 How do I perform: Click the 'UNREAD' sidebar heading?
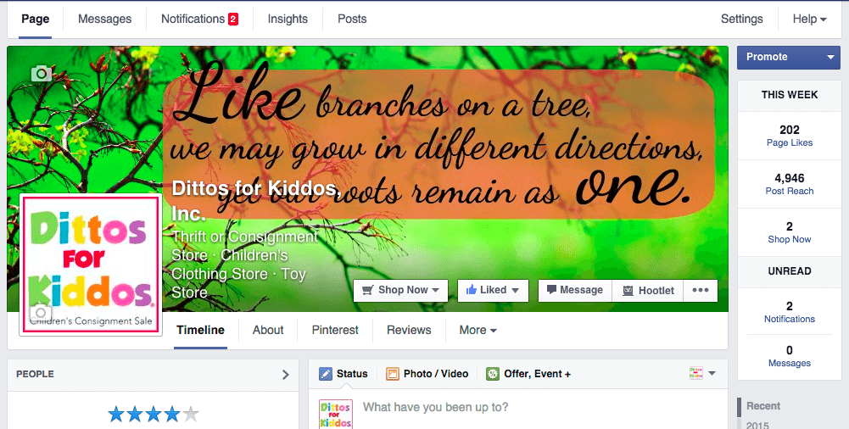(x=790, y=271)
